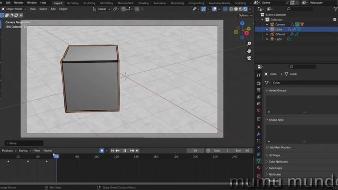This screenshot has width=338, height=190.
Task: Open the Window menu
Action: pyautogui.click(x=32, y=3)
